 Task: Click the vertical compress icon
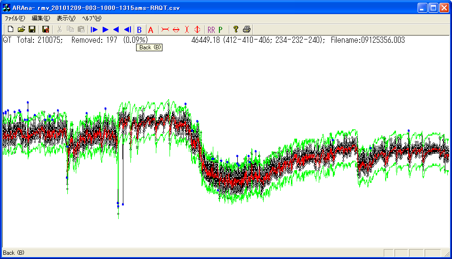(x=187, y=30)
